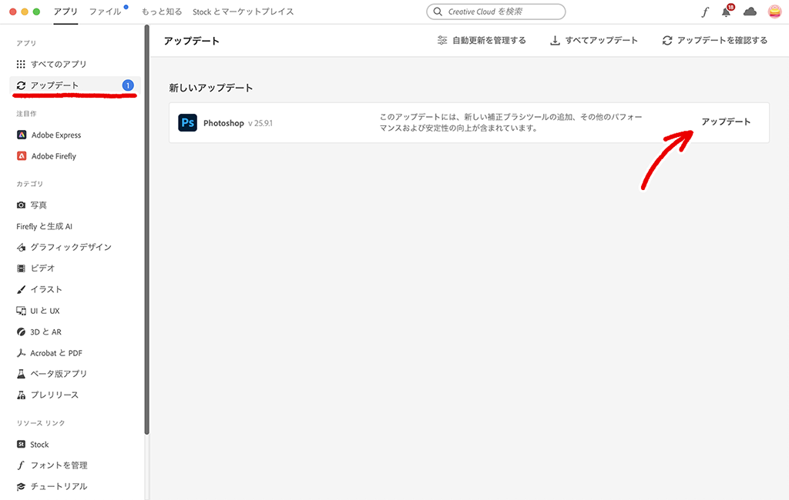The height and width of the screenshot is (500, 789).
Task: Click the Adobe Firefly icon
Action: pyautogui.click(x=22, y=156)
